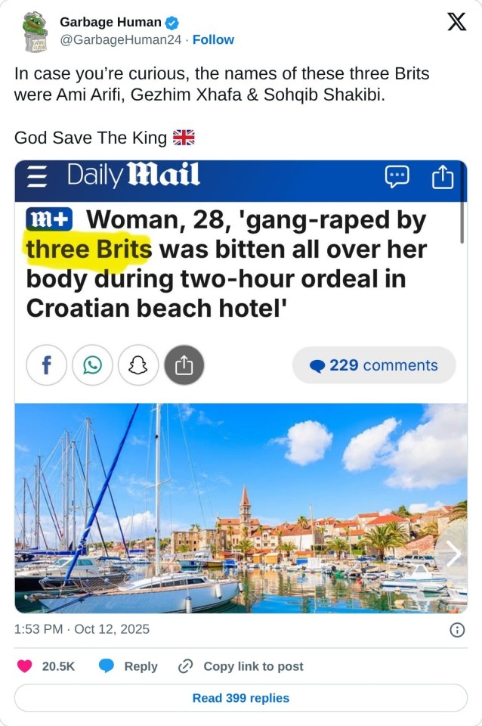Copy link to post

click(x=241, y=666)
